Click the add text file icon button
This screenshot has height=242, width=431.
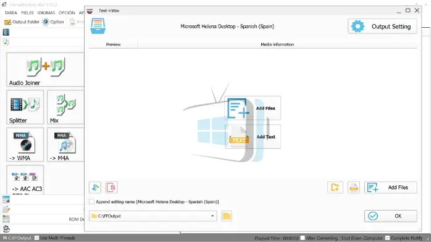[353, 188]
